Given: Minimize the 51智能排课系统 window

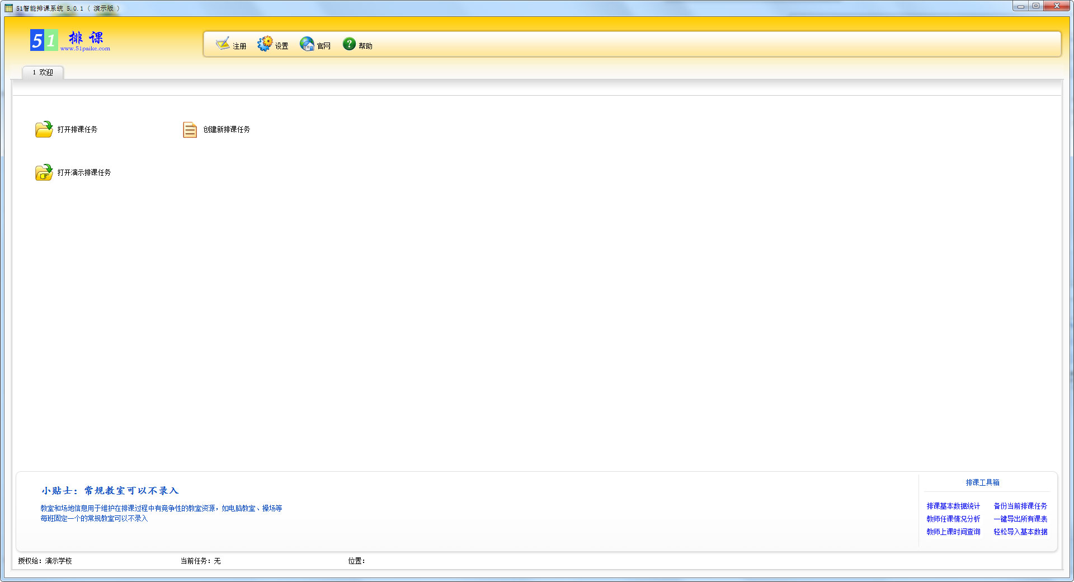Looking at the screenshot, I should (x=1020, y=6).
